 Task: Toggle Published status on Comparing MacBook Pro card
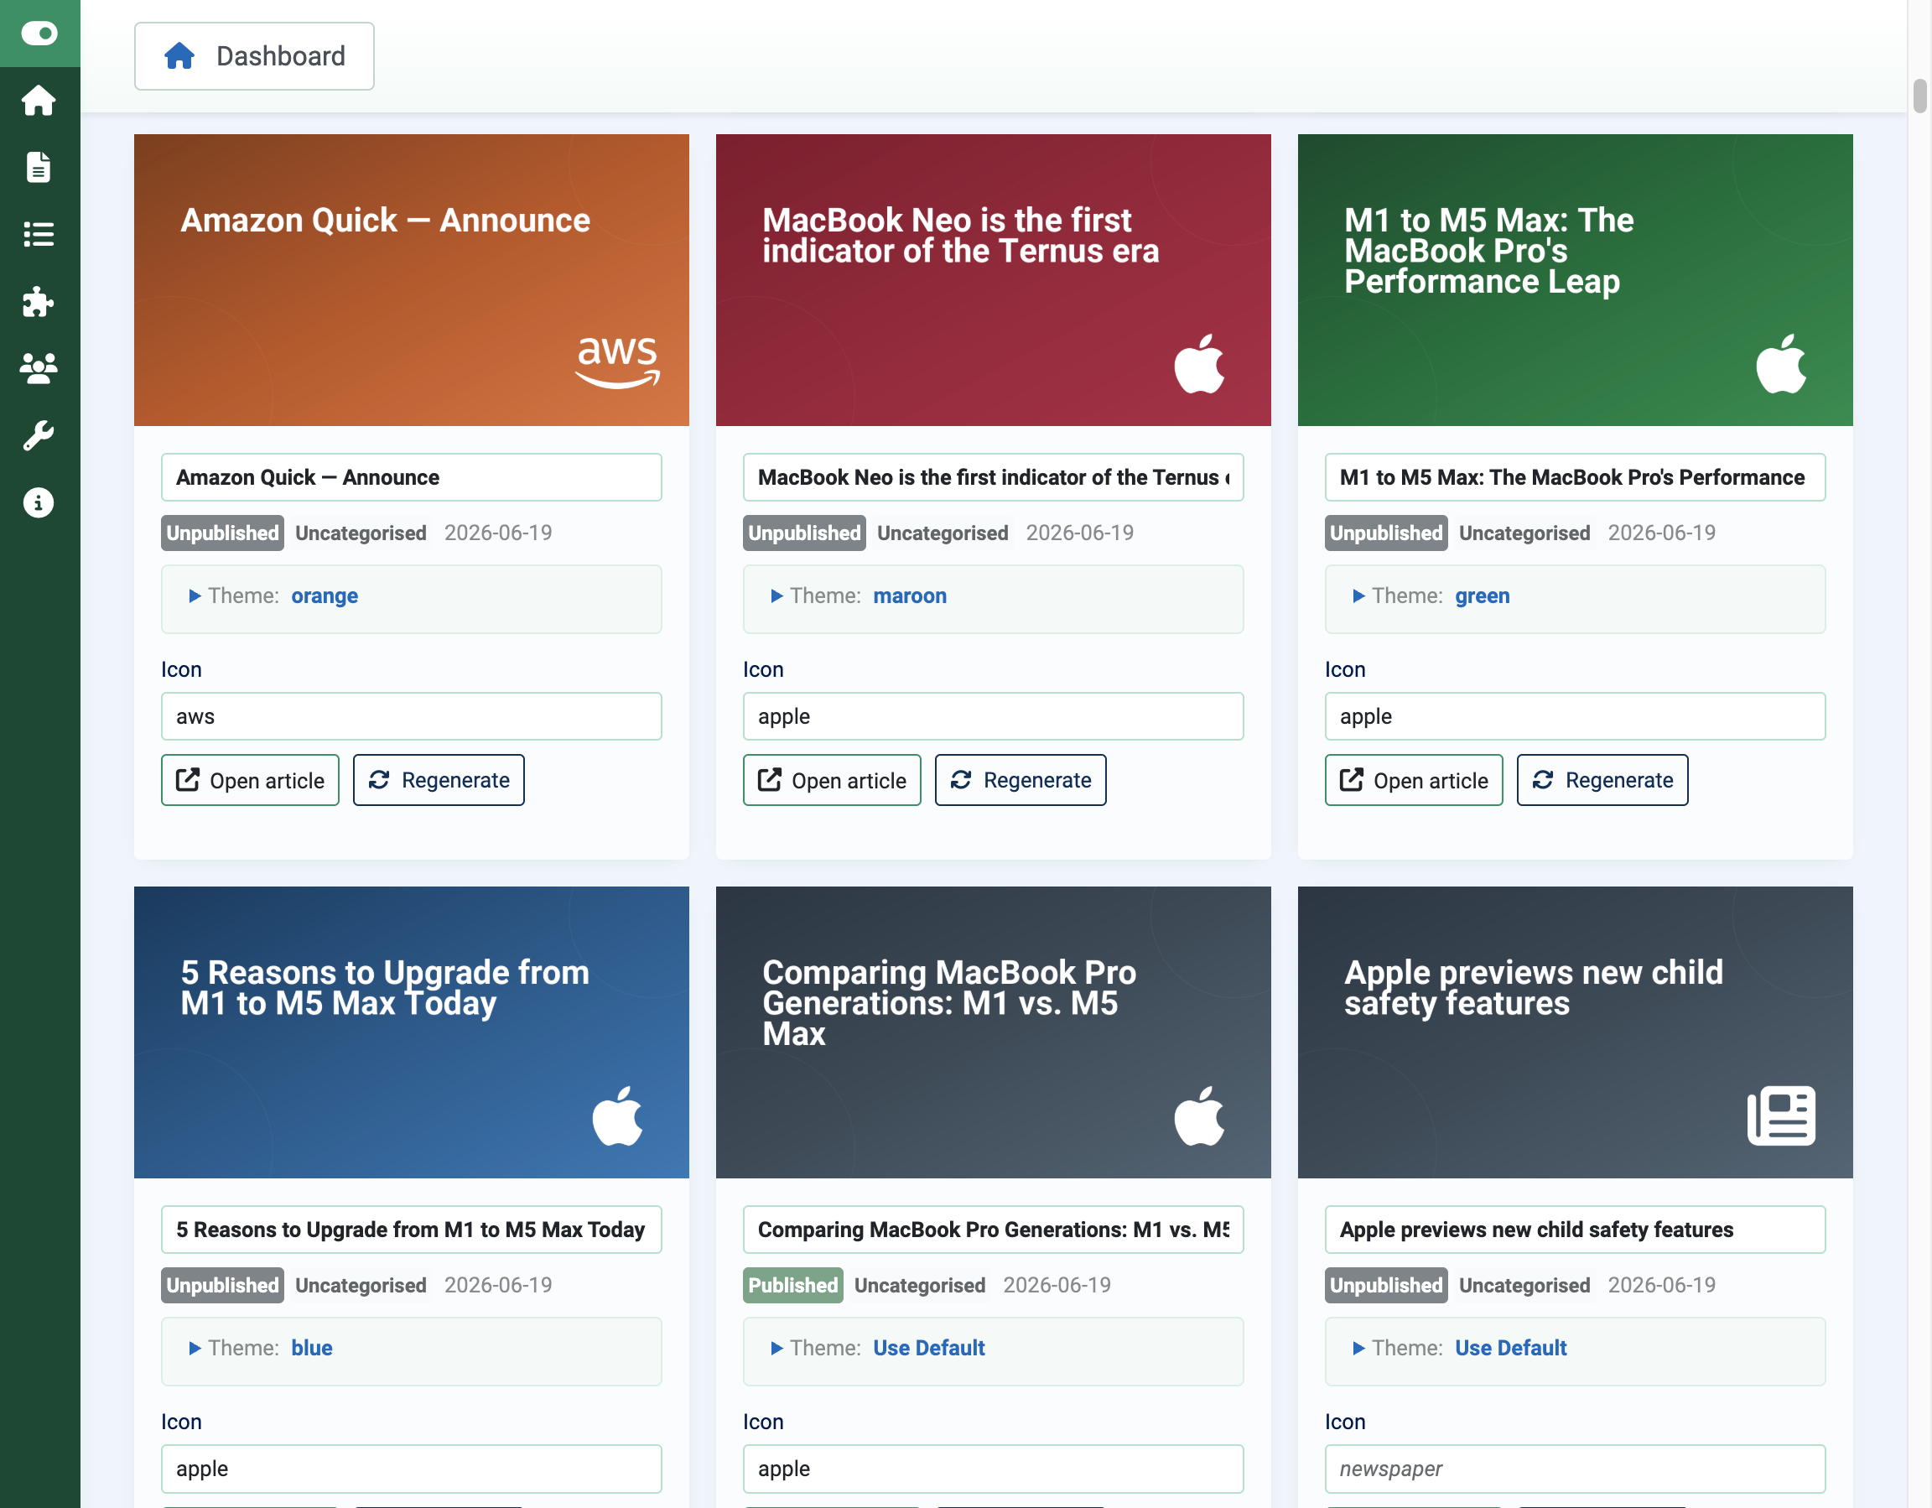792,1285
